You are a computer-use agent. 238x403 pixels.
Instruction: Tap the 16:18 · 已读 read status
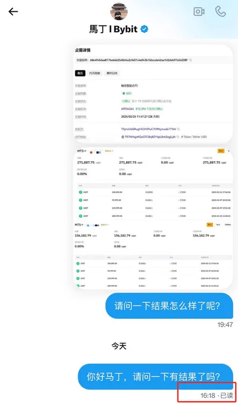(x=217, y=395)
